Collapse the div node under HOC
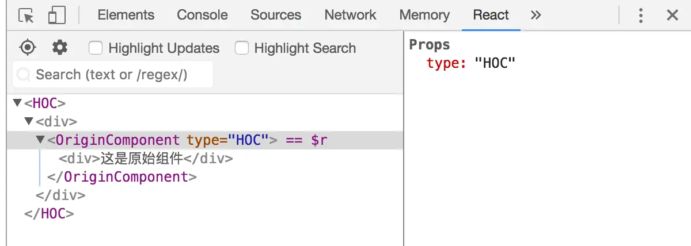This screenshot has width=691, height=246. (x=28, y=122)
